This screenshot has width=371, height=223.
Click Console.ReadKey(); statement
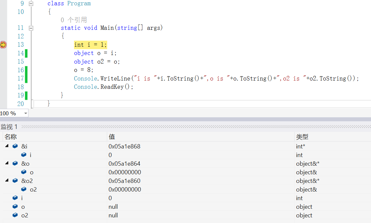104,87
